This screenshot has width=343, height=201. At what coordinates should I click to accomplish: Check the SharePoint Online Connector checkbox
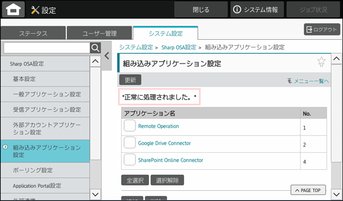(x=130, y=160)
